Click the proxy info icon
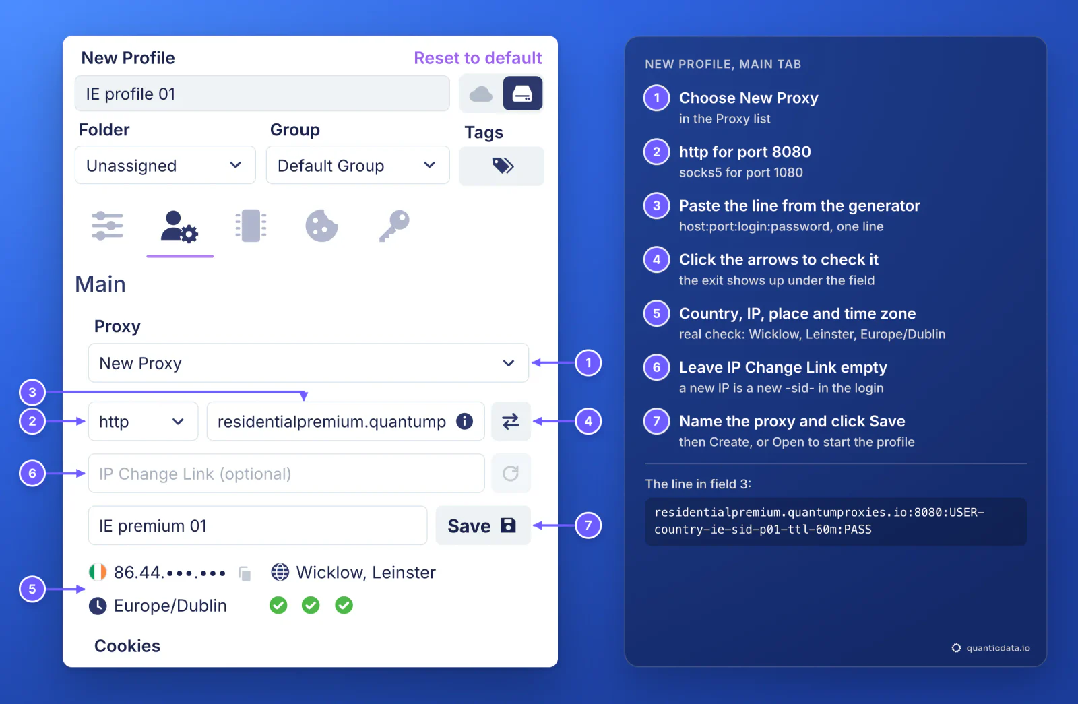 point(465,421)
